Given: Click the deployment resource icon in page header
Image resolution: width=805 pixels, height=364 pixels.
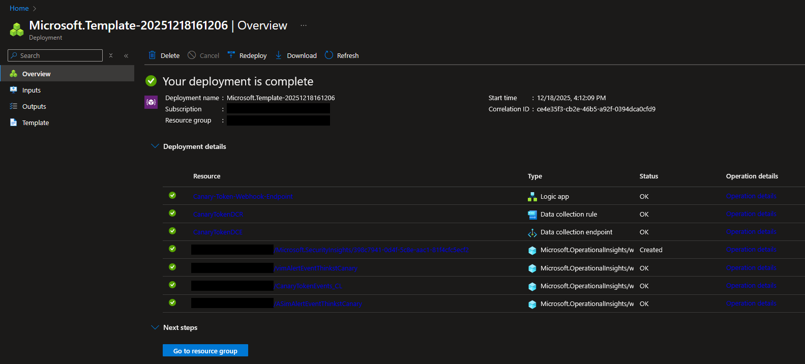Looking at the screenshot, I should point(17,29).
